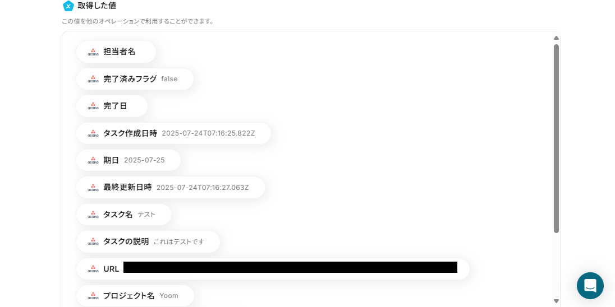The width and height of the screenshot is (615, 307).
Task: Open the chat support widget
Action: tap(590, 286)
